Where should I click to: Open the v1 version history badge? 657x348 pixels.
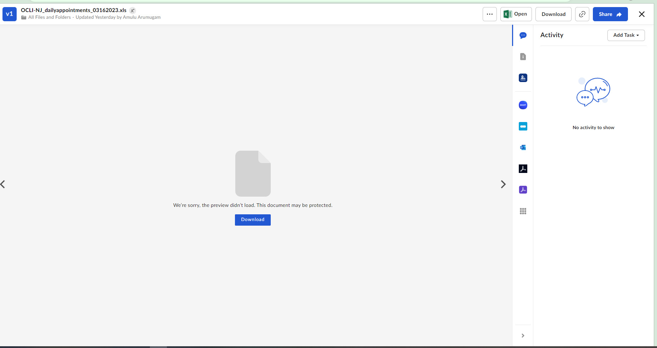pos(10,14)
